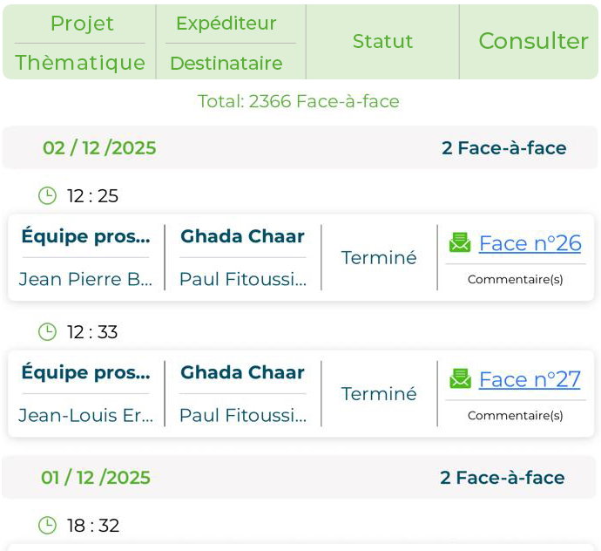Screen dimensions: 601x551
Task: Select Jean-Louis Er... entry in second row
Action: (85, 415)
